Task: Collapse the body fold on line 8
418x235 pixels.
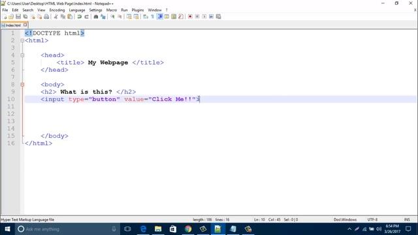Action: point(22,85)
